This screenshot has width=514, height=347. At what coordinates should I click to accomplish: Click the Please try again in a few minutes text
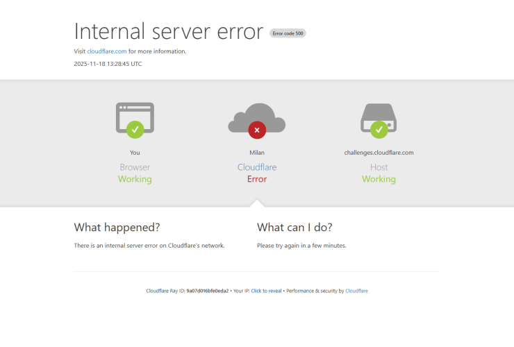tap(301, 246)
